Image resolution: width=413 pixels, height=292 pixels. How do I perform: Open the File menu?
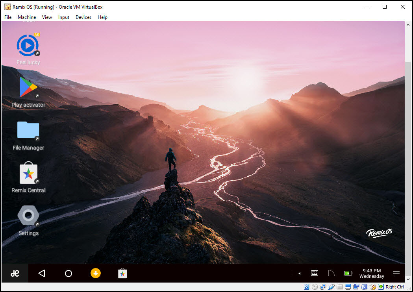[x=8, y=17]
